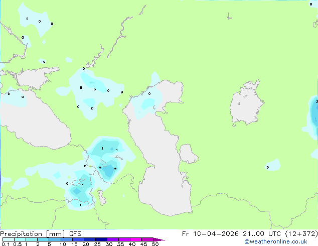The width and height of the screenshot is (318, 246).
Task: Select the 0.1–0.5 mm legend swatch
Action: pos(9,239)
